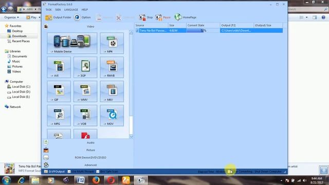Viewport: 329px width, 185px height.
Task: Click the Output [F2] column header
Action: 237,25
